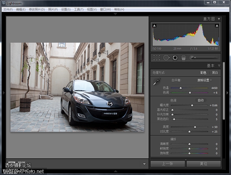231x175 pixels.
Task: Open white balance preset dropdown 原照设置
Action: click(204, 80)
